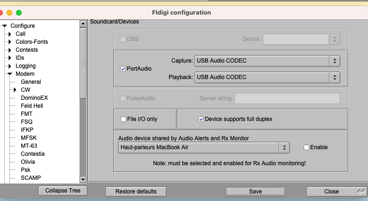Tick the Enable audio alerts checkbox
368x201 pixels.
[x=307, y=147]
